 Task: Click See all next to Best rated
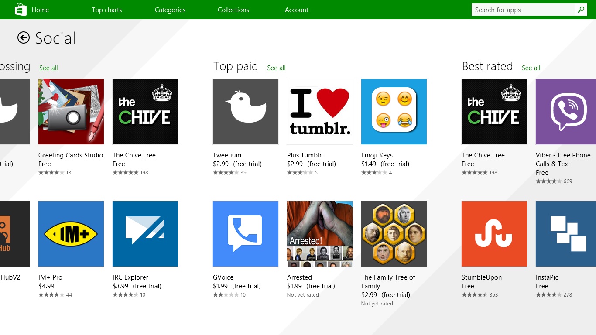point(531,68)
